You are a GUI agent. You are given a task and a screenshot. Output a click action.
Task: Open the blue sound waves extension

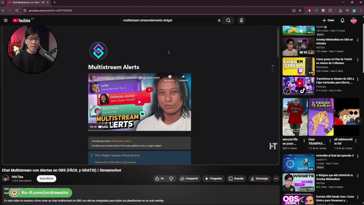tap(316, 11)
